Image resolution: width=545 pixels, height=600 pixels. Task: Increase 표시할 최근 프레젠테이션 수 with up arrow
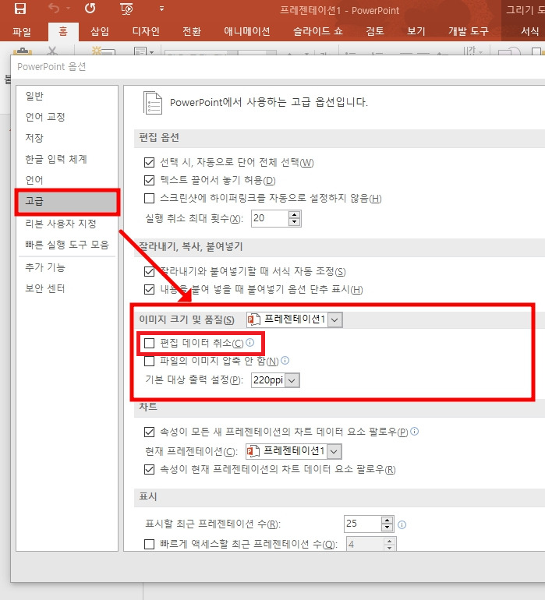388,521
